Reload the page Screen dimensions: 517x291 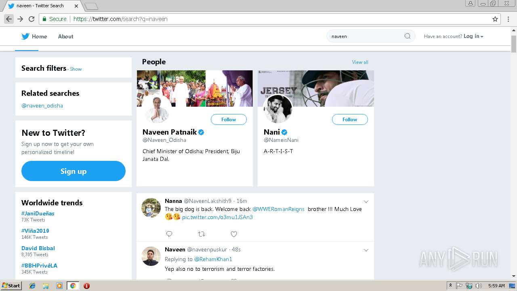32,19
